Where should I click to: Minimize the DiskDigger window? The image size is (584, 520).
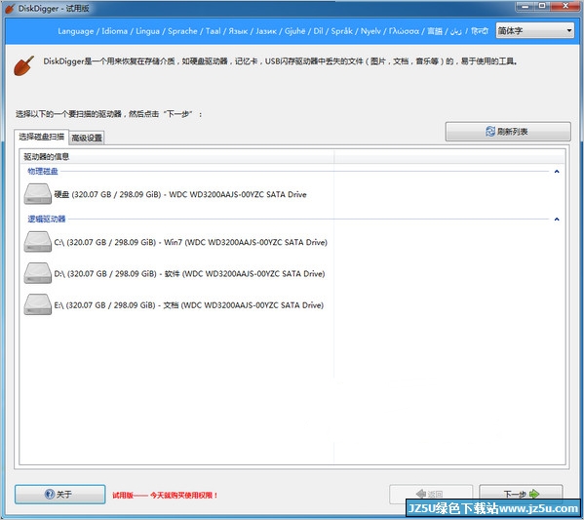tap(526, 6)
